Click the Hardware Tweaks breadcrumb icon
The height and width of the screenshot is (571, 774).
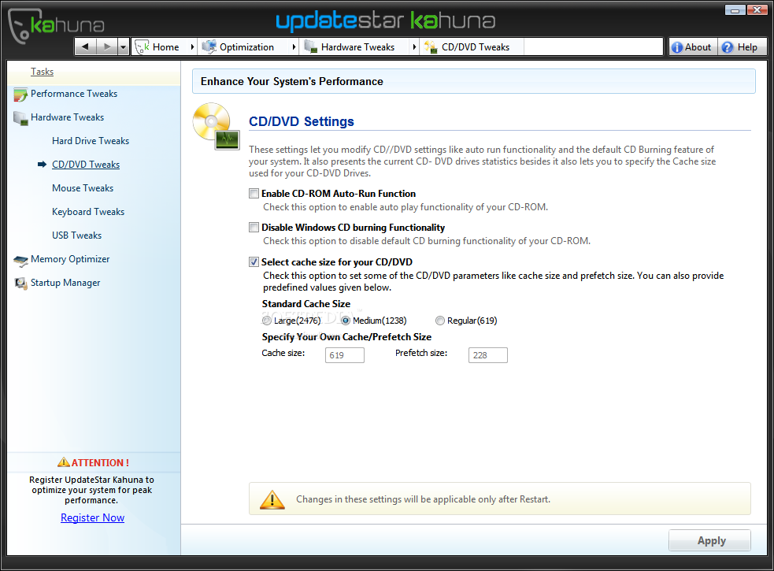pos(310,47)
